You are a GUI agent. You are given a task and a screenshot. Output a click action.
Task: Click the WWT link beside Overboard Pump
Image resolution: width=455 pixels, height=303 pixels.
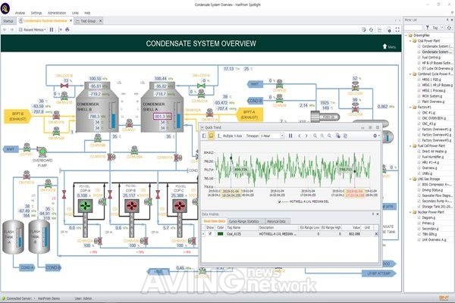[11, 149]
